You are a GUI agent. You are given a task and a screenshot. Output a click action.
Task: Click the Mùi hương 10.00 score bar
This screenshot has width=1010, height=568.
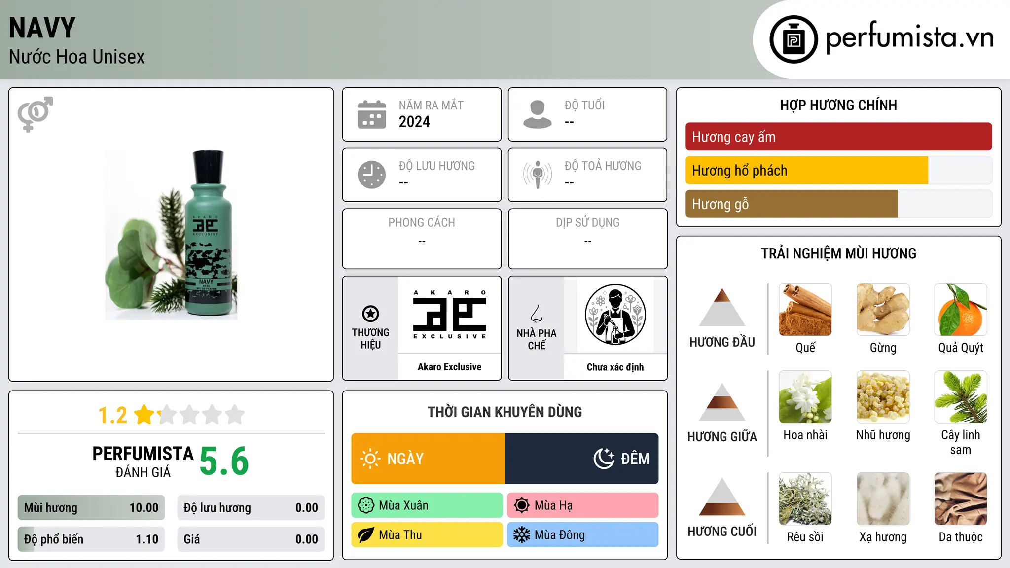pos(91,508)
